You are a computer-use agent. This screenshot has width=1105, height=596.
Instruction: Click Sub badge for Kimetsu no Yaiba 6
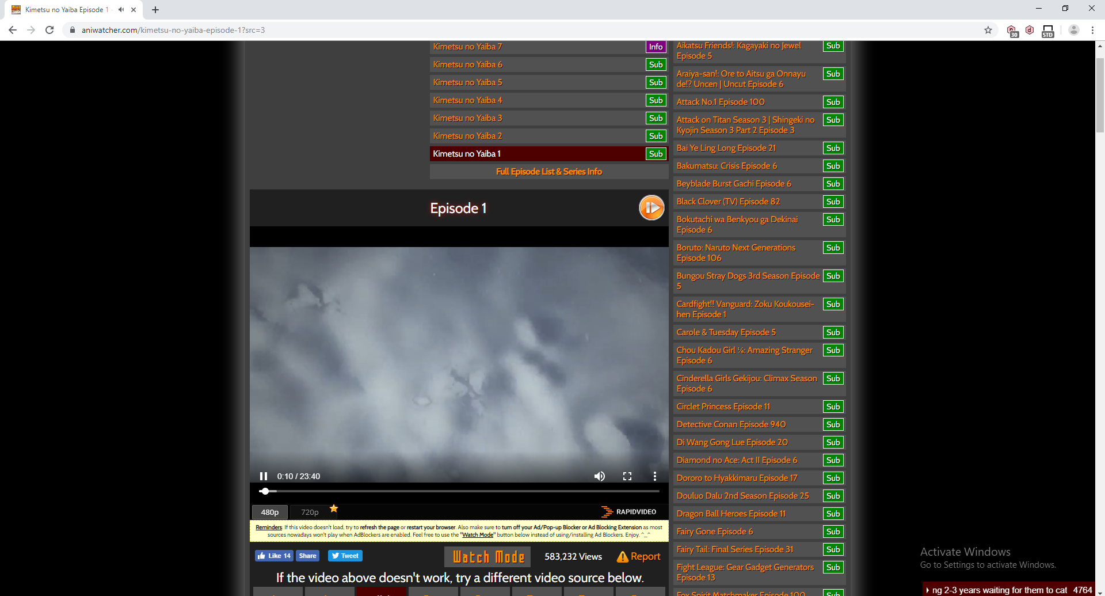(656, 64)
